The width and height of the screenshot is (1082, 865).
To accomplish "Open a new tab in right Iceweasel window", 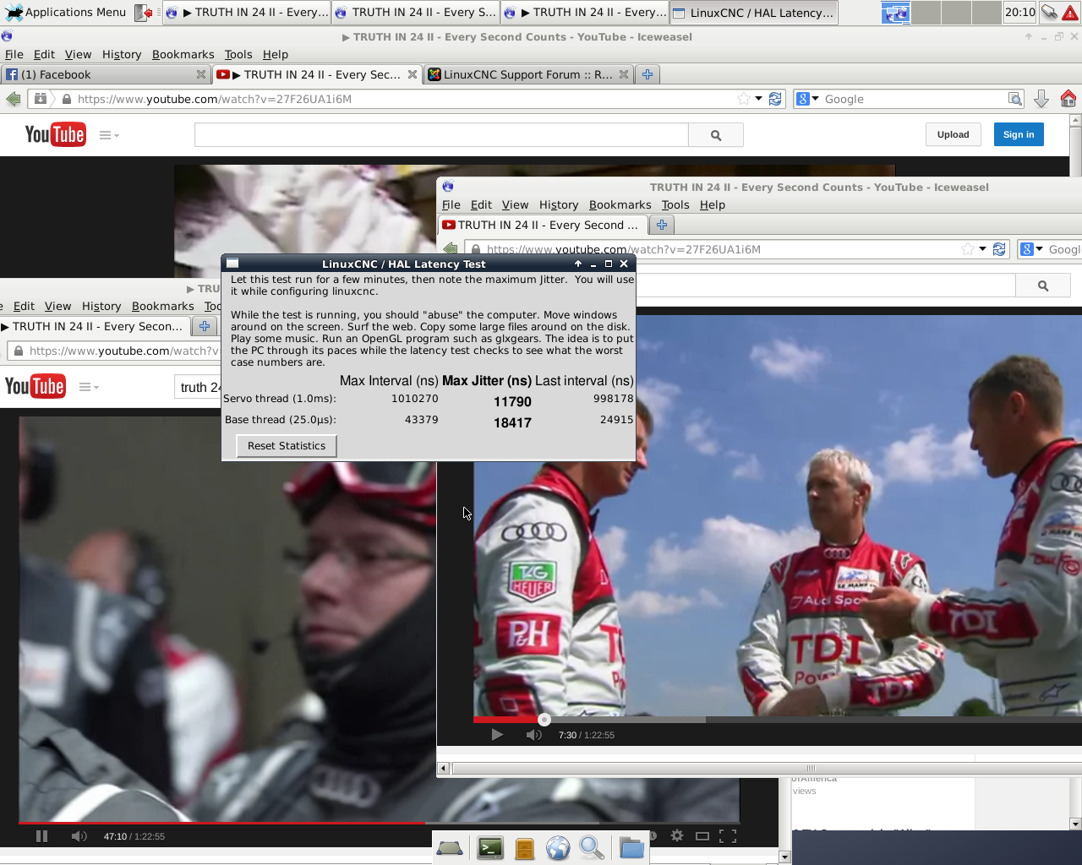I will point(662,225).
